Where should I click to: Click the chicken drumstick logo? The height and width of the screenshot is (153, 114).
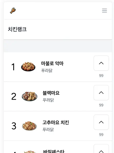coord(13,10)
